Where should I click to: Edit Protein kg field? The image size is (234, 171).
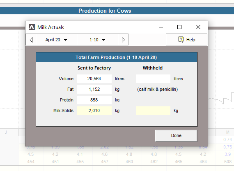tap(94, 100)
